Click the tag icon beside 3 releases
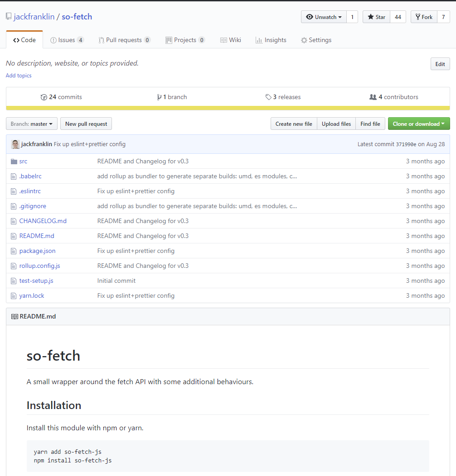 pyautogui.click(x=268, y=97)
